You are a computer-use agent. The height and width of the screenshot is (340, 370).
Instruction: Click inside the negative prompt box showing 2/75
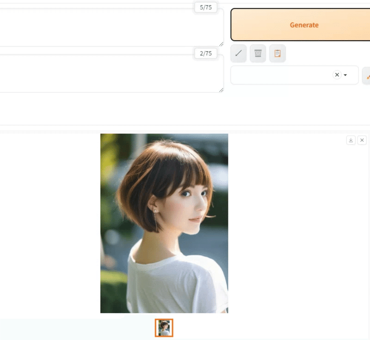tap(111, 73)
